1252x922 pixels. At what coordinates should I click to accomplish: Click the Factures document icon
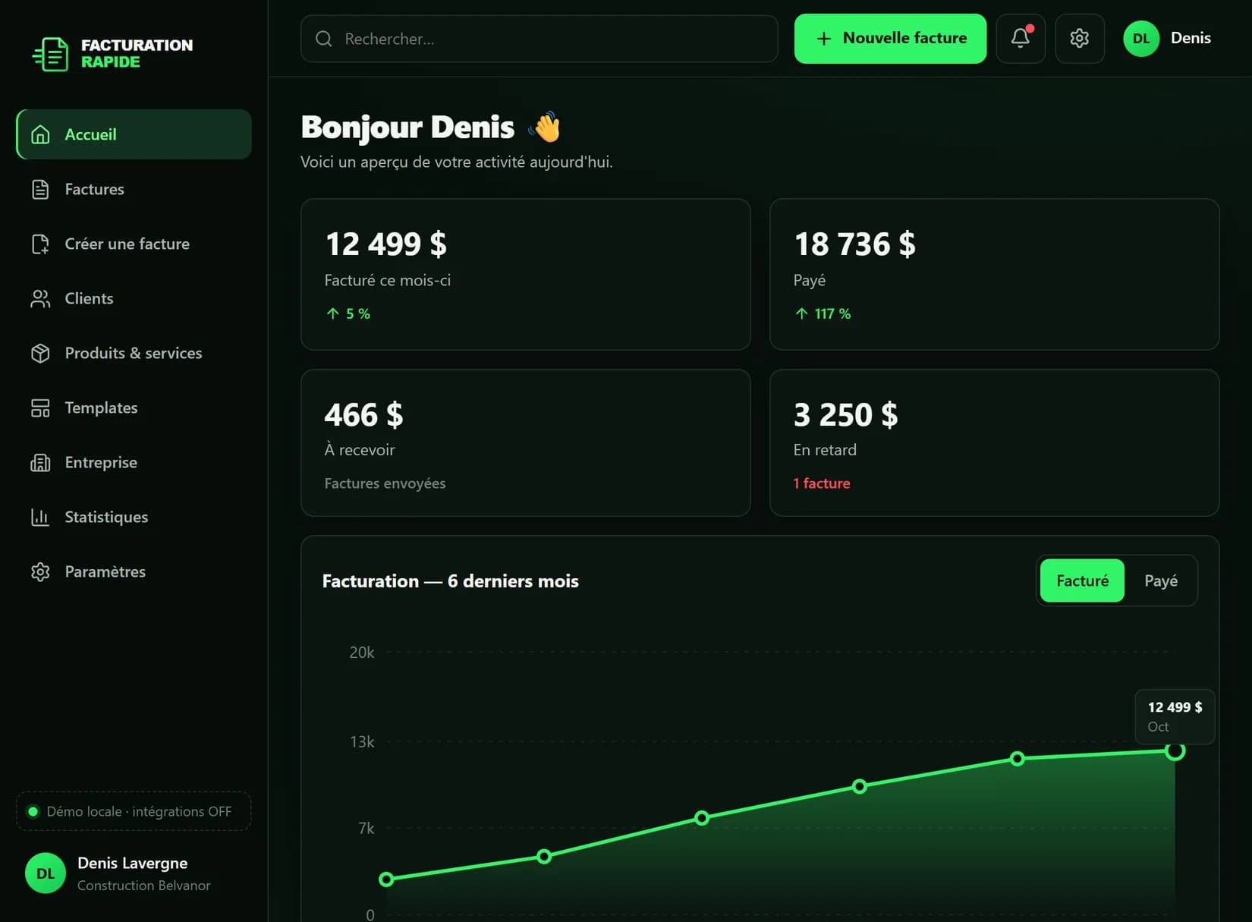(40, 189)
